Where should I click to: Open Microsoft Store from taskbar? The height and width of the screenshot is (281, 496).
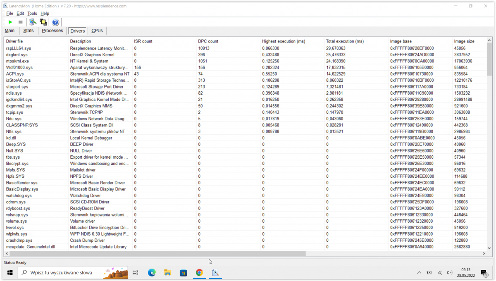coord(184,272)
